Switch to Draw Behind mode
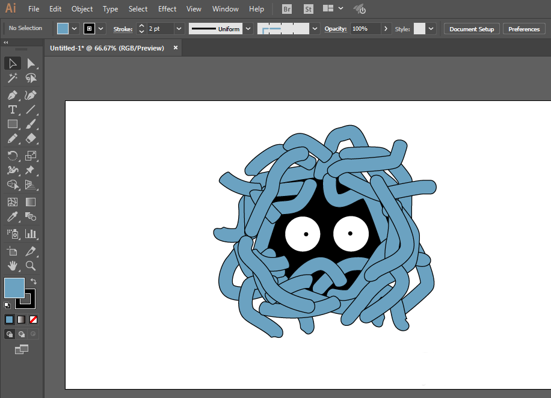551x398 pixels. [x=22, y=334]
